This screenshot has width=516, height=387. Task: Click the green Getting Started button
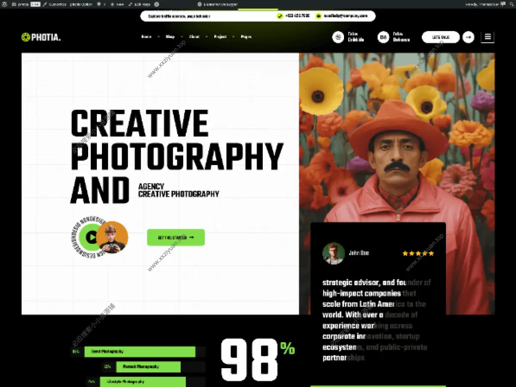(x=176, y=237)
